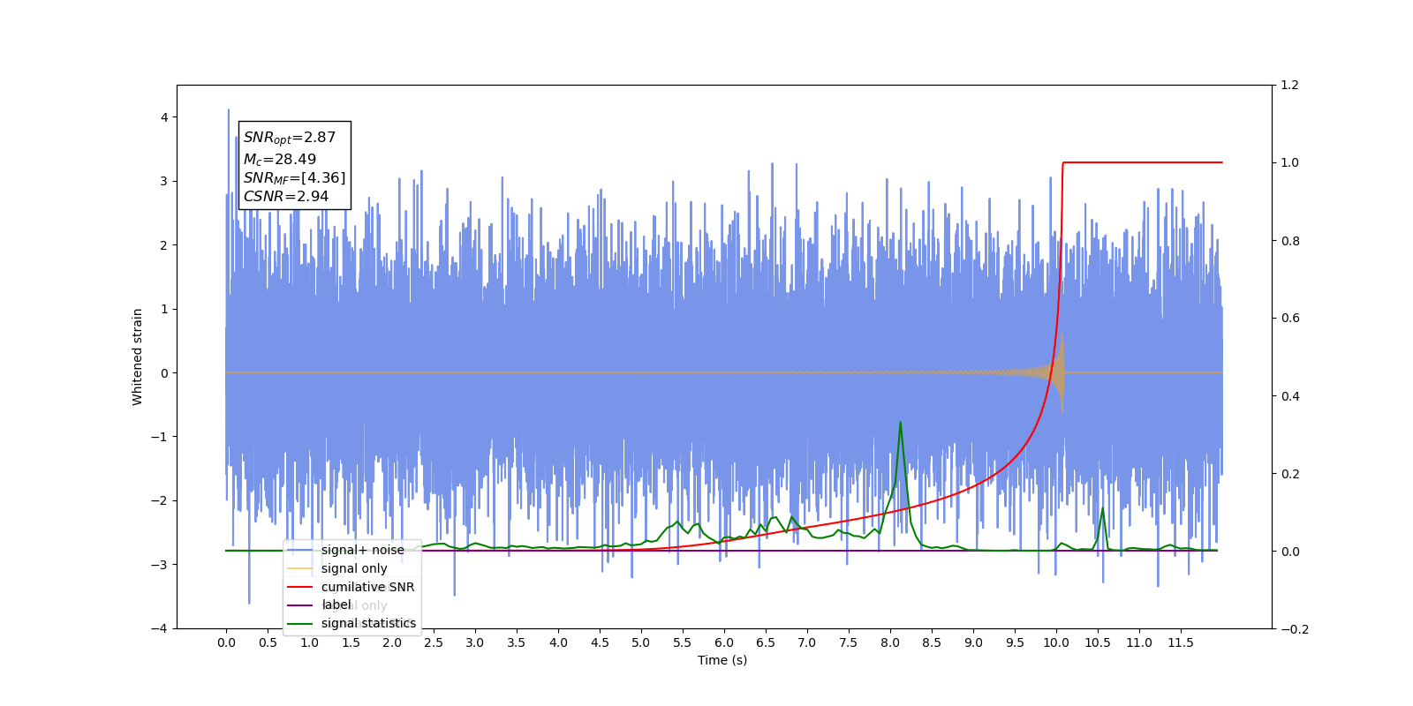Click the SNRopt=2.87 annotation text
Image resolution: width=1413 pixels, height=706 pixels.
click(x=290, y=138)
